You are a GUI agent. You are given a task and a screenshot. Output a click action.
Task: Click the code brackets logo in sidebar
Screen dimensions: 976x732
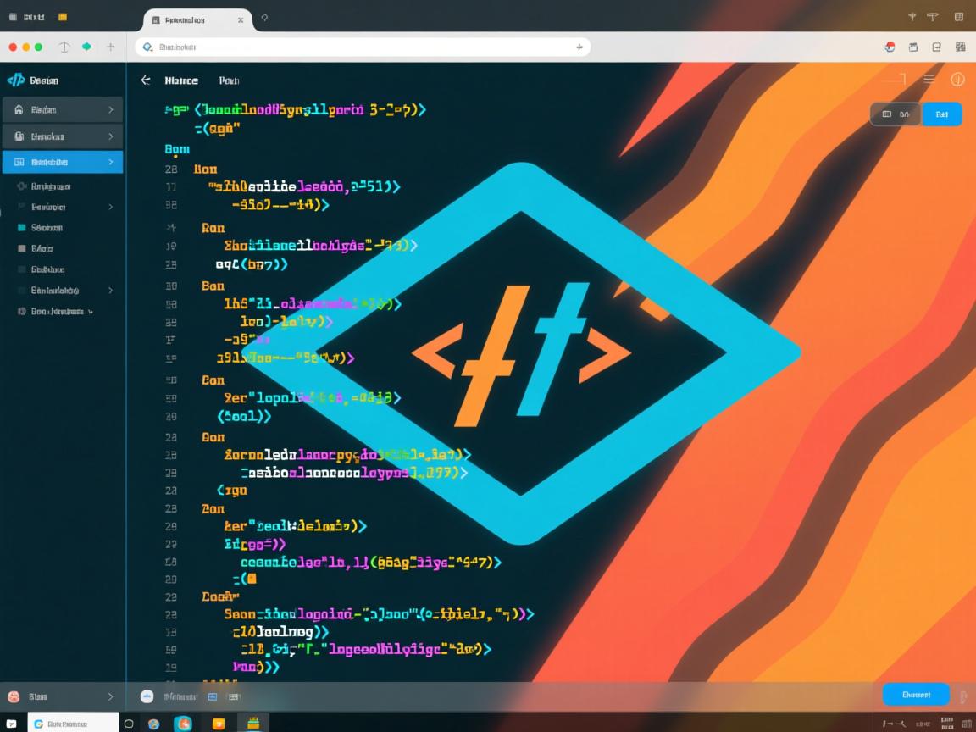coord(15,80)
